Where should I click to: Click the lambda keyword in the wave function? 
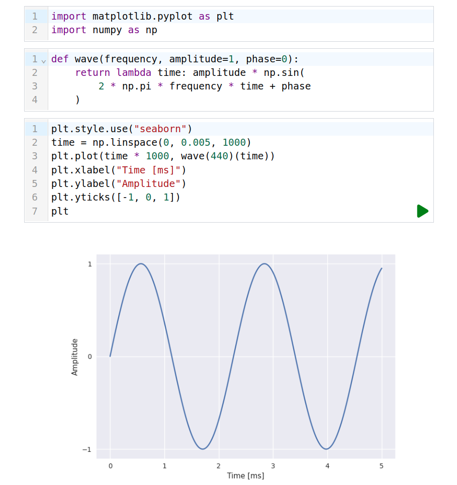134,72
